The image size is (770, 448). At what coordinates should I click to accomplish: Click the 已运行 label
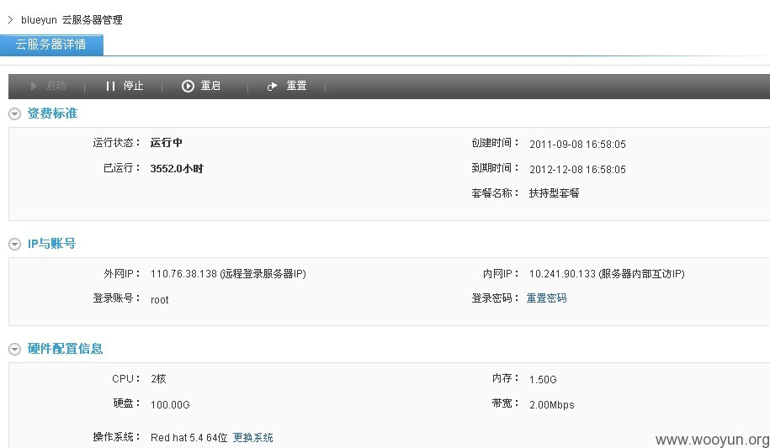pos(122,168)
